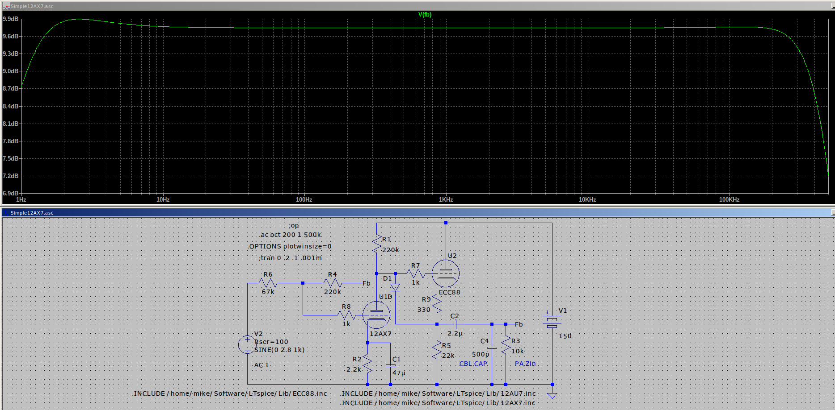Click the plot window title bar Simple12AX7.asc
Image resolution: width=835 pixels, height=410 pixels.
point(417,6)
